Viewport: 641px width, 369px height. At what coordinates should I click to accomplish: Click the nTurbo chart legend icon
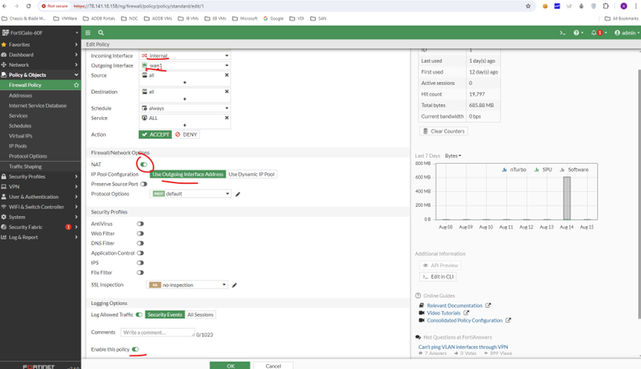[504, 170]
